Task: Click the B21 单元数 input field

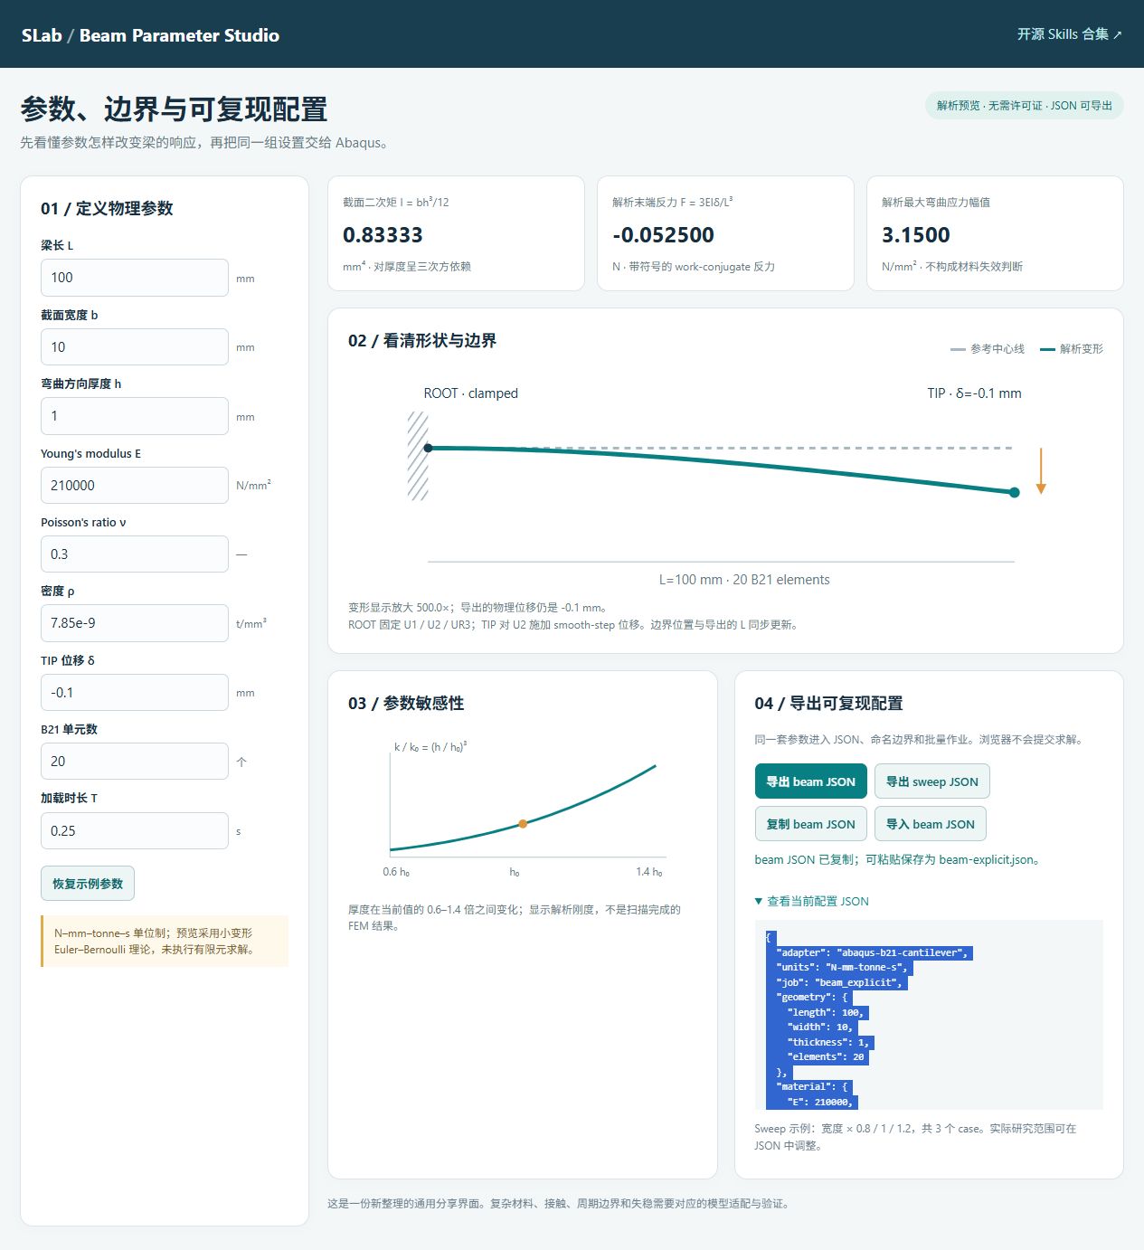Action: [135, 761]
